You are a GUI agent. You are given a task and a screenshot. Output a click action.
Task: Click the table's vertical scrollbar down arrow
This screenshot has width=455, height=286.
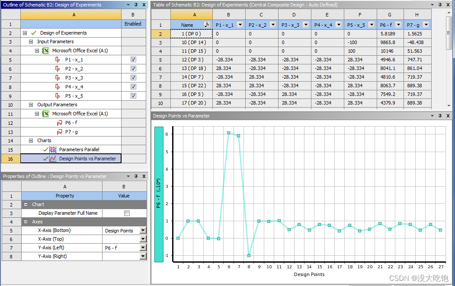449,105
